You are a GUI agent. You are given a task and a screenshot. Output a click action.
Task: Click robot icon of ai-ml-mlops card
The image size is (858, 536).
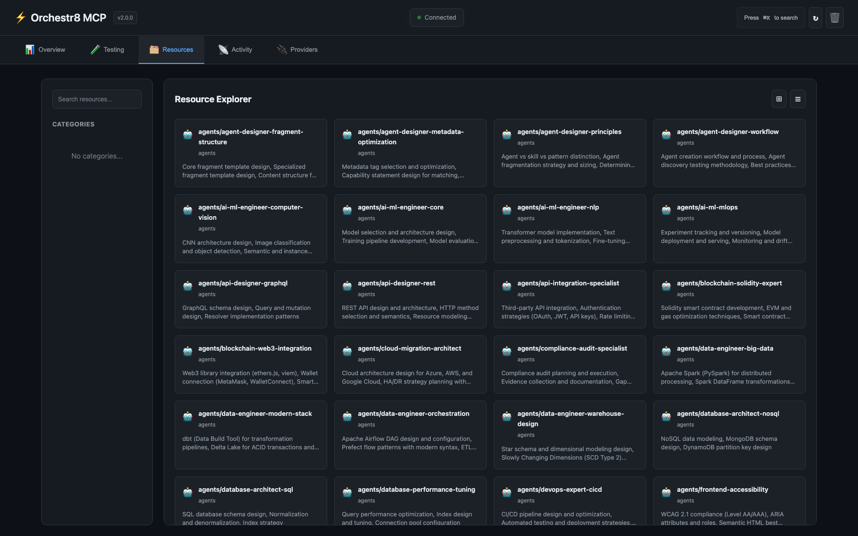tap(666, 210)
